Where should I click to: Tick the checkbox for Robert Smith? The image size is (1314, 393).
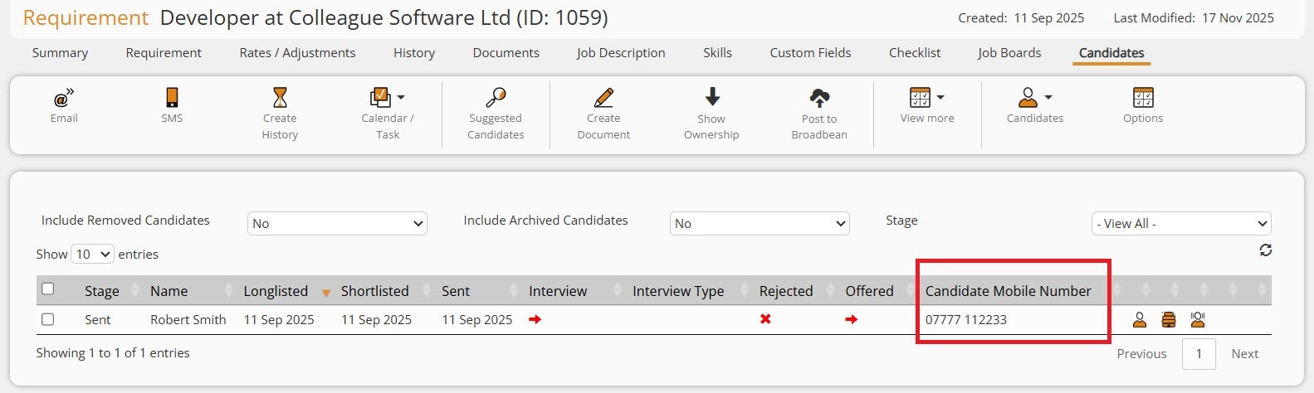pos(48,319)
